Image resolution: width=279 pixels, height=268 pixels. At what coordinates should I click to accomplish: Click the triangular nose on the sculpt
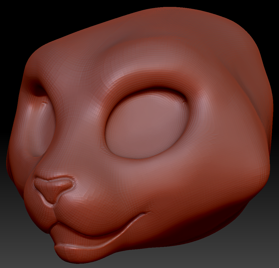[x=53, y=188]
